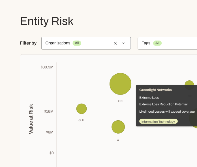Click the Information Technology tag in tooltip
Image resolution: width=197 pixels, height=167 pixels.
pyautogui.click(x=158, y=121)
